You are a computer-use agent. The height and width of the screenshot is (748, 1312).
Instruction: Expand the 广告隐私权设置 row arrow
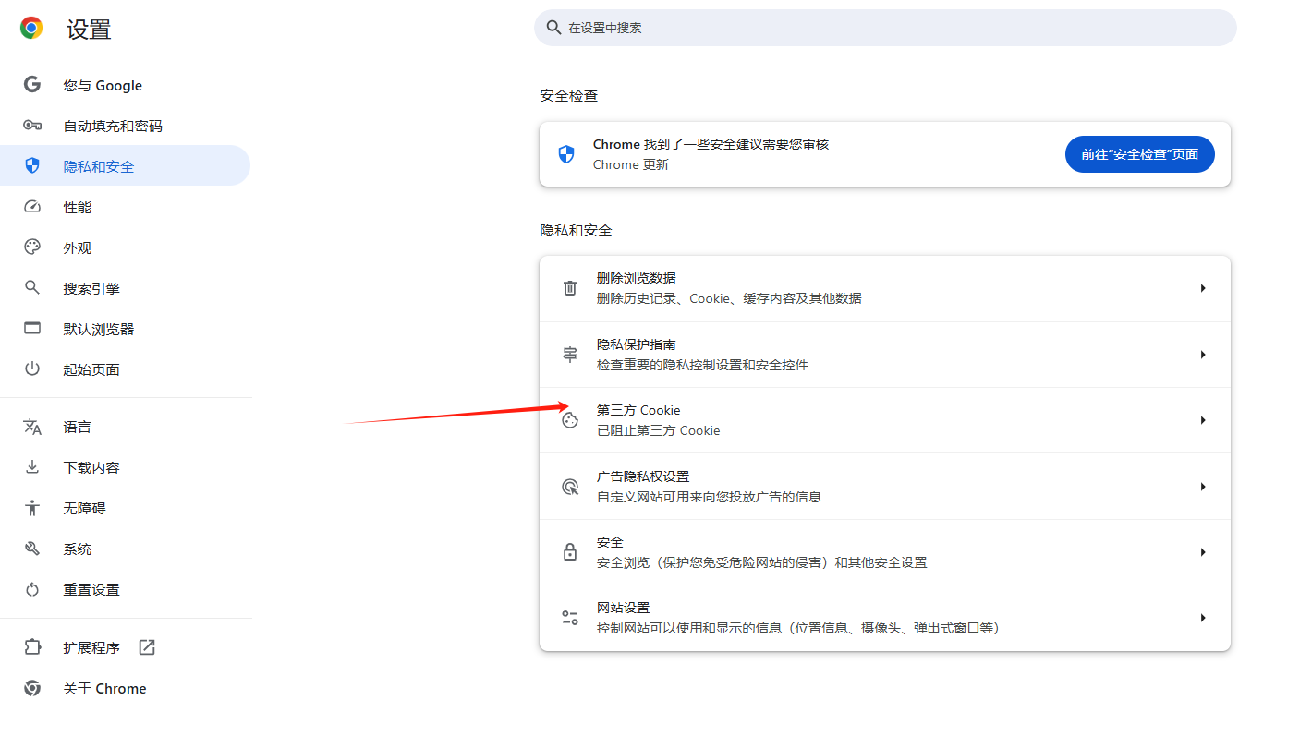(x=1203, y=487)
